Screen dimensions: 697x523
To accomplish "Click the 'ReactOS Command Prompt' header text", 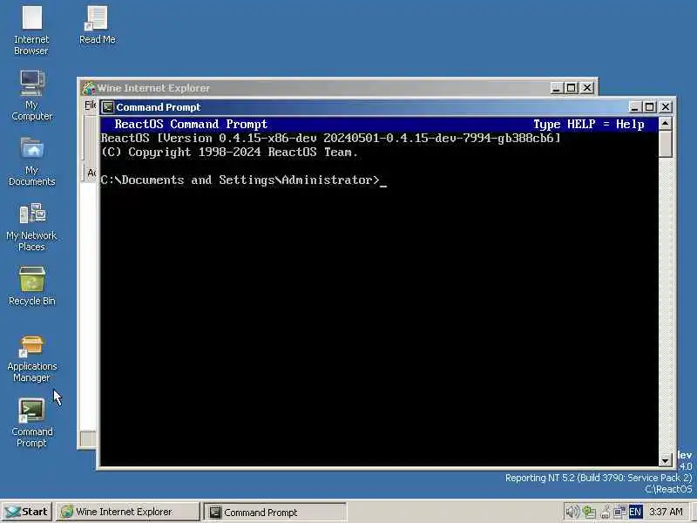I will point(191,124).
